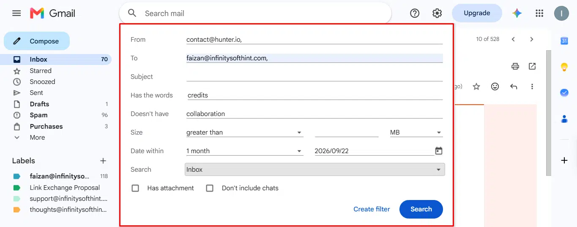Click the Compose button

coord(37,41)
